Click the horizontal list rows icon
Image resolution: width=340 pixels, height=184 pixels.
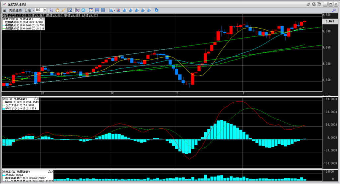(97, 10)
